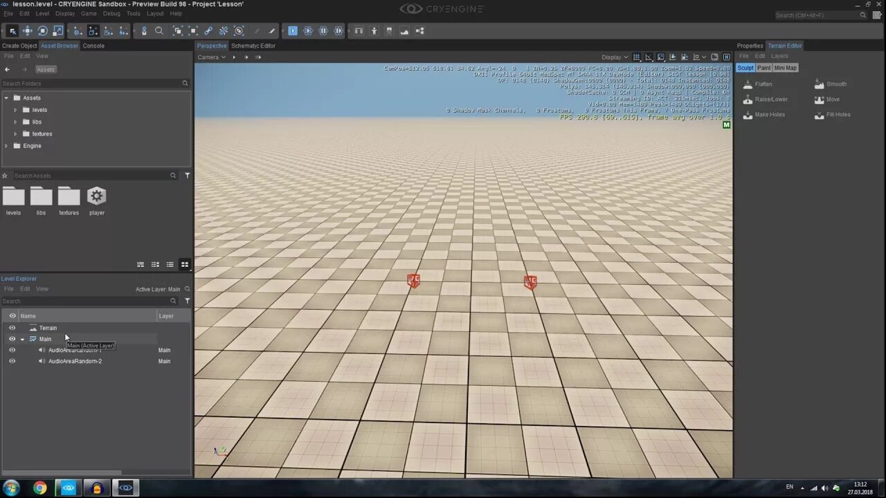Select the Scale tool in the toolbar
886x498 pixels.
point(57,30)
